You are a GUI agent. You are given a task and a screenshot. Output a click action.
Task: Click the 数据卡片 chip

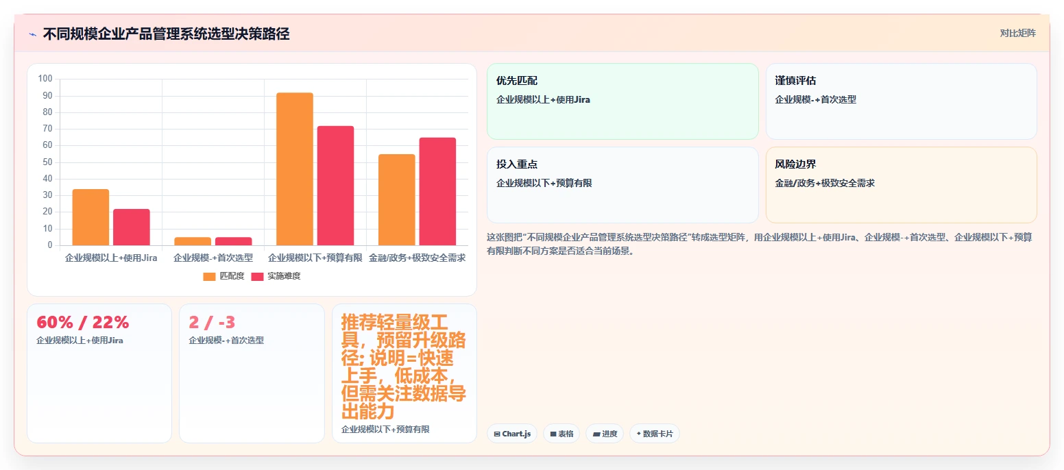[654, 434]
